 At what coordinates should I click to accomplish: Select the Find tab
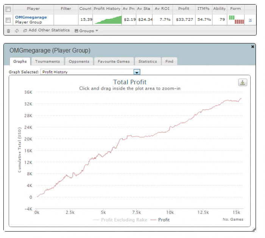pyautogui.click(x=169, y=61)
